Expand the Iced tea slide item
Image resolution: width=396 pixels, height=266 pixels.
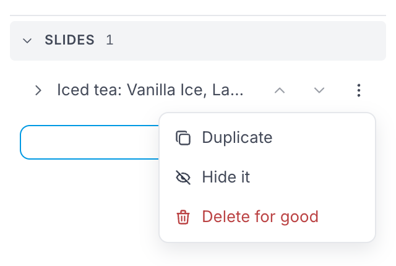coord(38,90)
